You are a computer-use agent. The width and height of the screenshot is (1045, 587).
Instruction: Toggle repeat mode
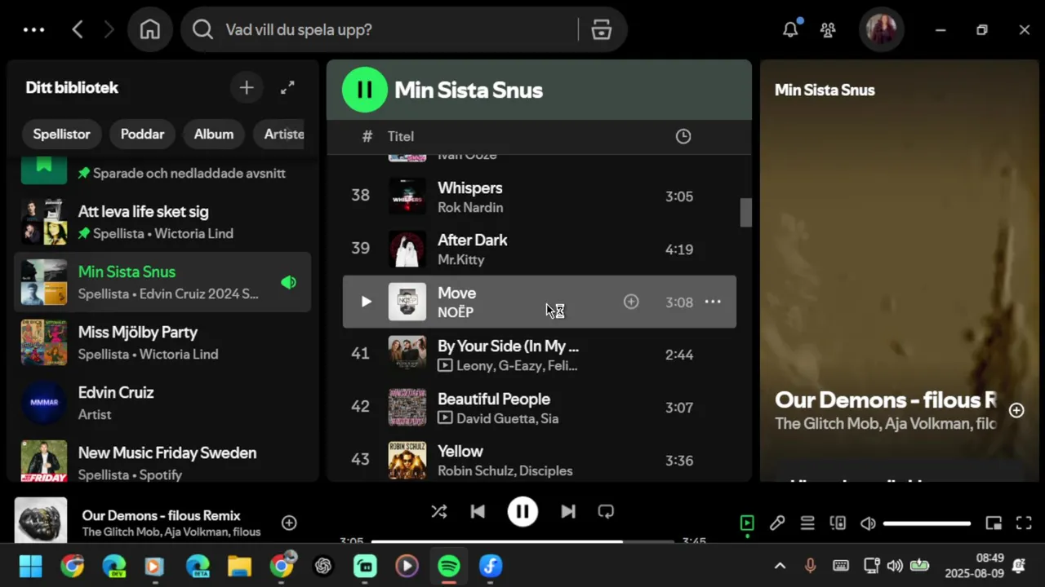tap(606, 512)
